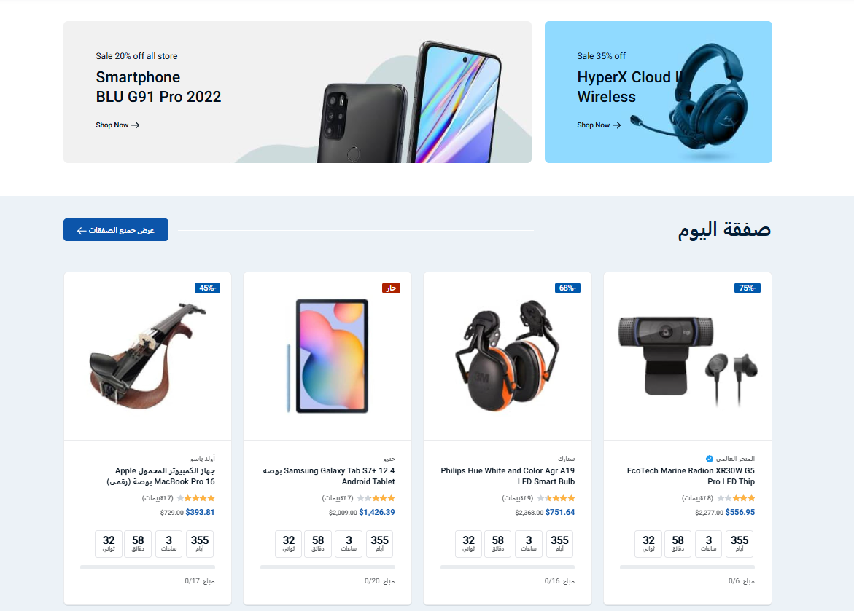Click the -68% discount badge
This screenshot has height=611, width=854.
[567, 288]
